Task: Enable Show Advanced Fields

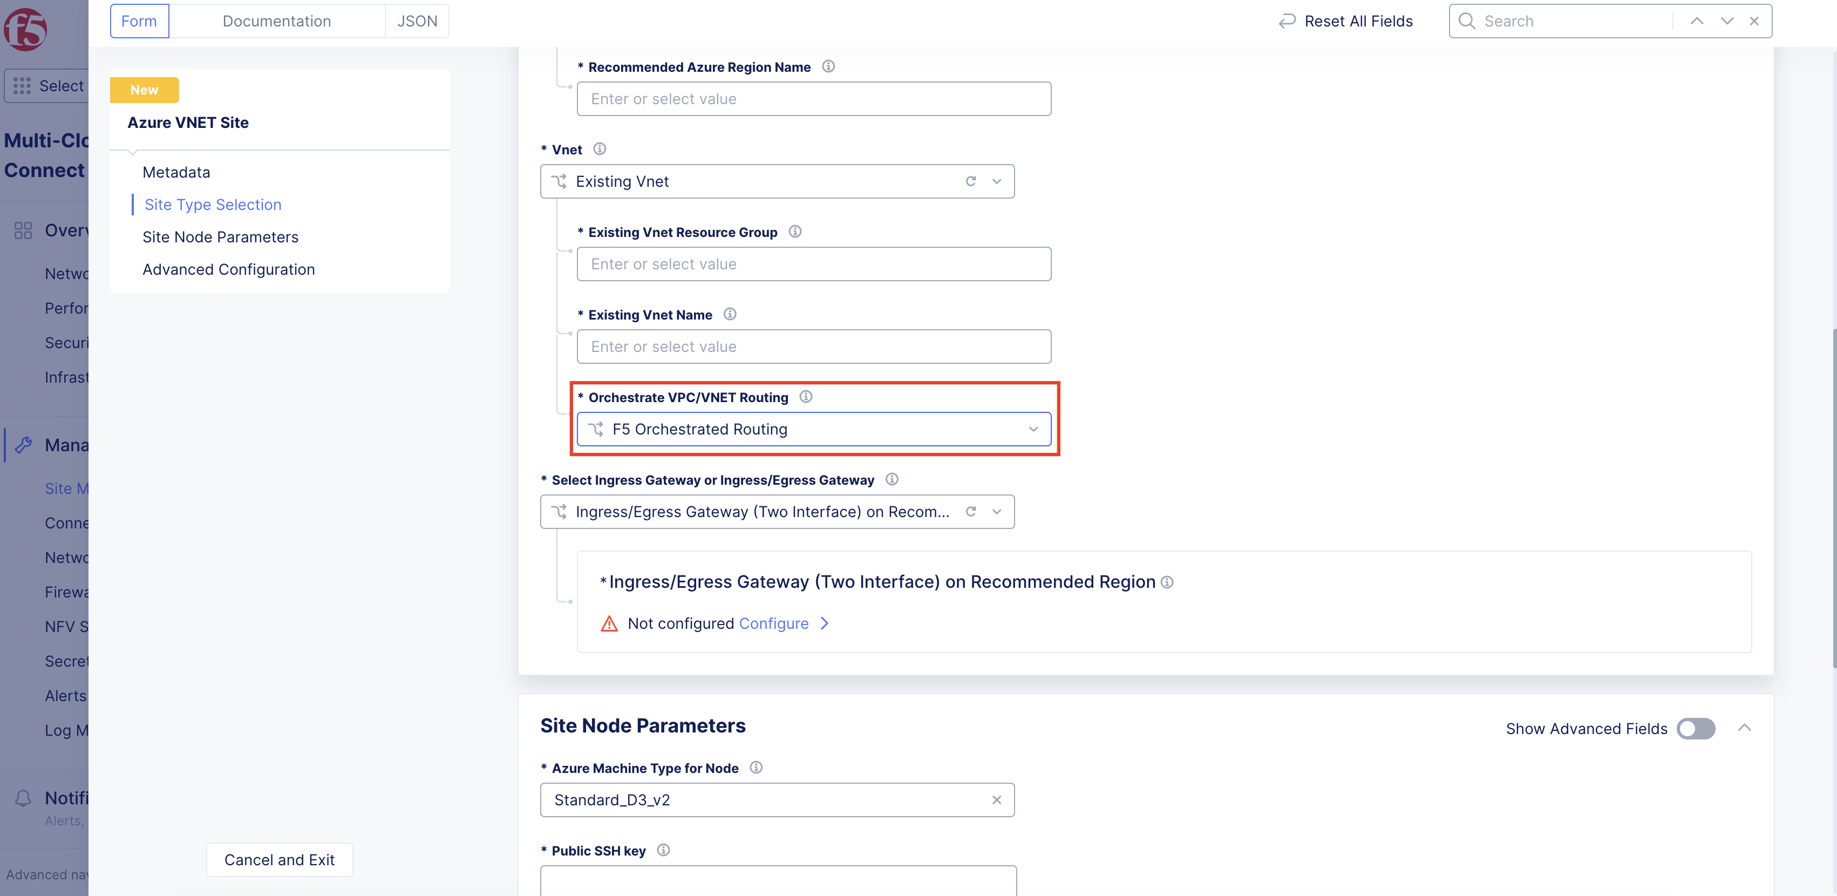Action: click(1695, 728)
